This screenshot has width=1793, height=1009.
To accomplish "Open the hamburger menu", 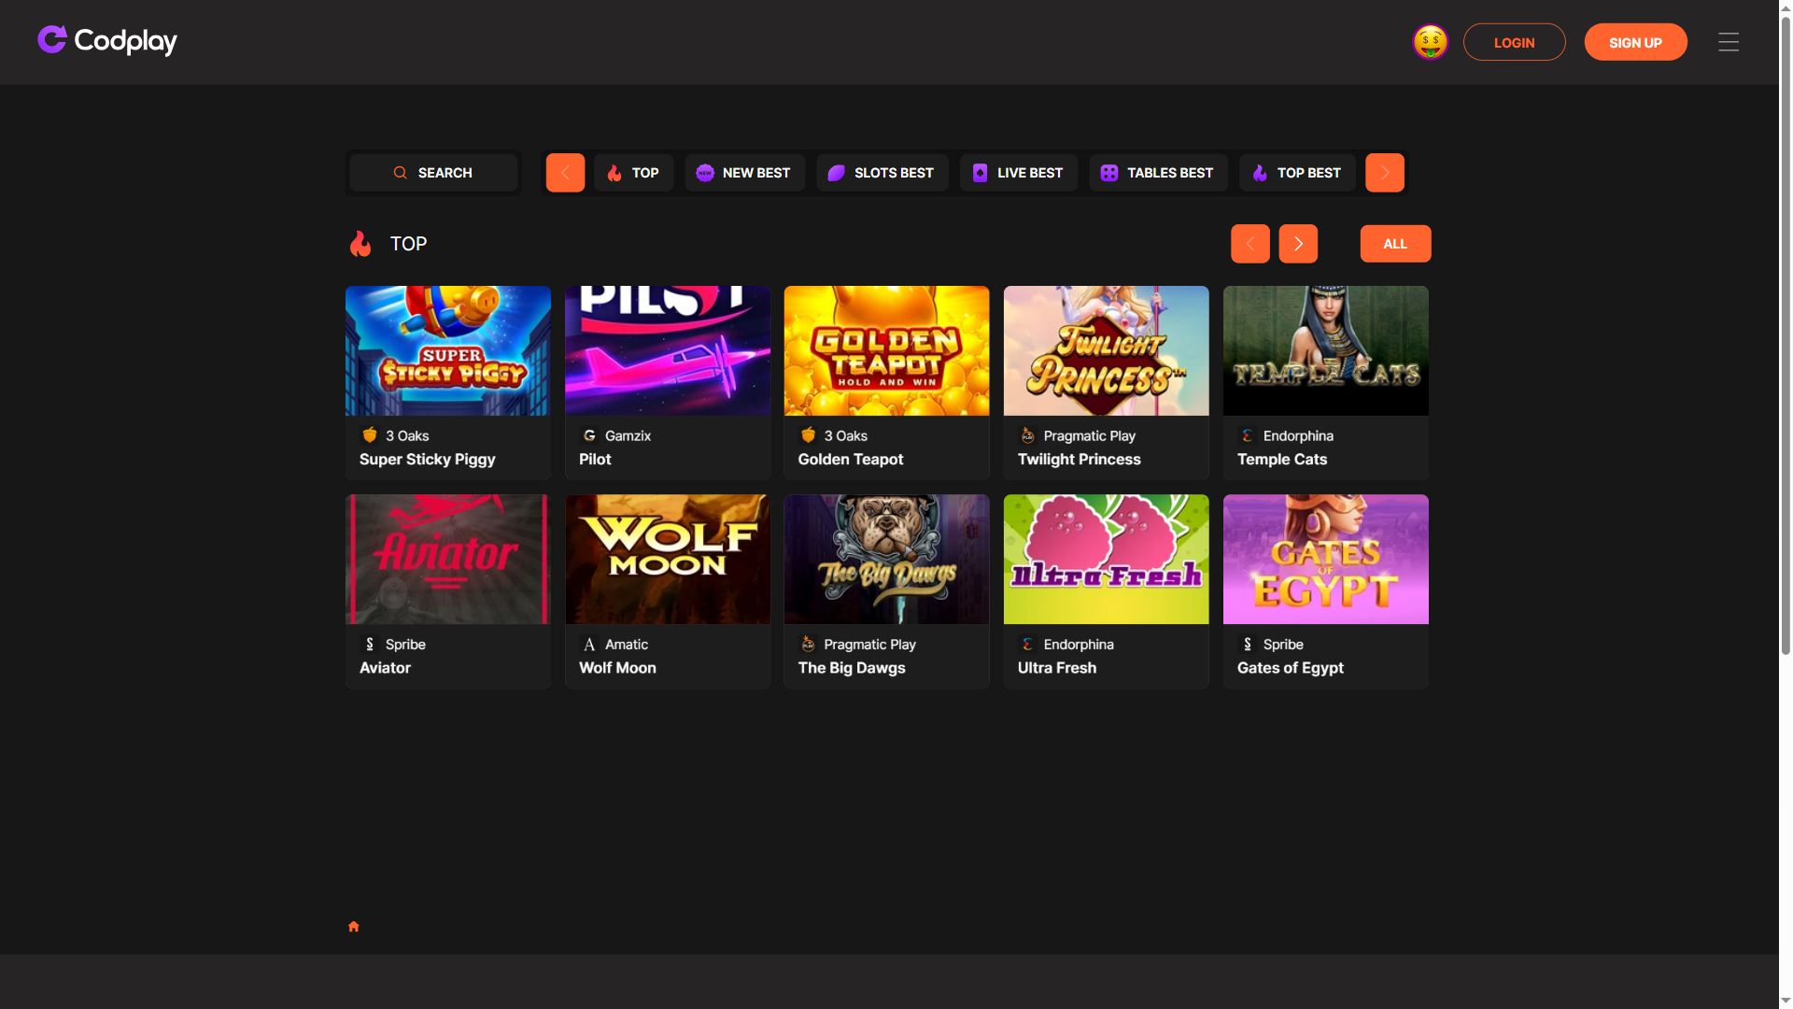I will [x=1729, y=42].
